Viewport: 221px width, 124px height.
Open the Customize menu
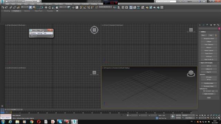[x=85, y=4]
